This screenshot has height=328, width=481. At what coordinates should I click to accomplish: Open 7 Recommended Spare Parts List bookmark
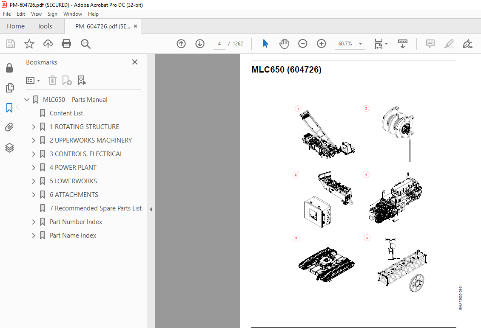click(x=95, y=208)
